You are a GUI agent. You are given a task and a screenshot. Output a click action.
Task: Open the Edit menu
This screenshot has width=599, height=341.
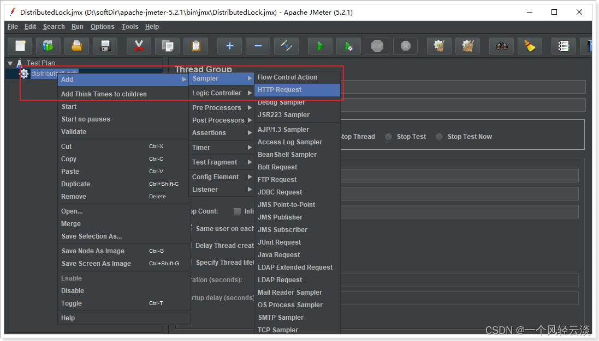click(30, 27)
